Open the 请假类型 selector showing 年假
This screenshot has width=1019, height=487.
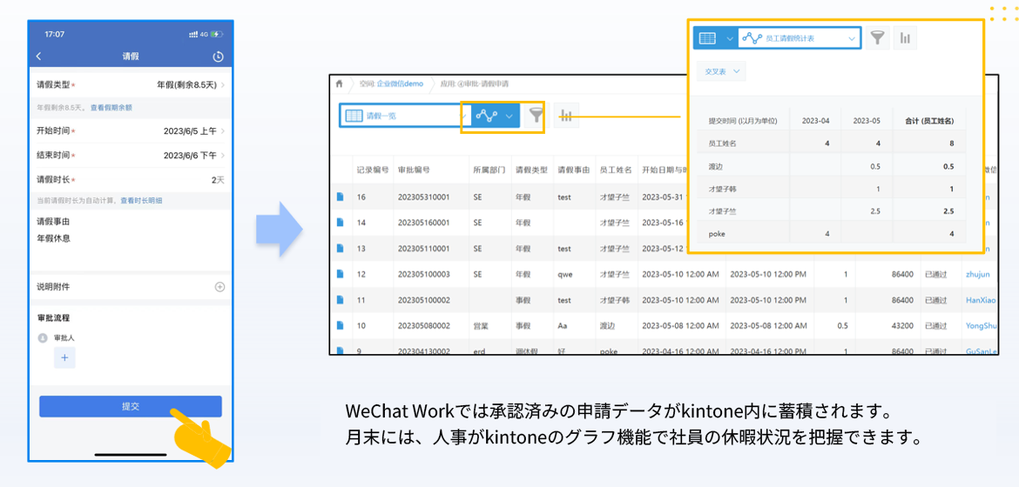131,85
